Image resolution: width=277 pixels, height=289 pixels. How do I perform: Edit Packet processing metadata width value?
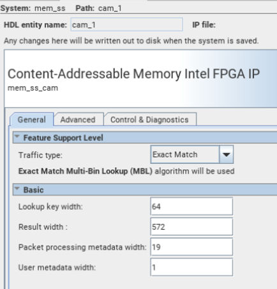pos(191,247)
